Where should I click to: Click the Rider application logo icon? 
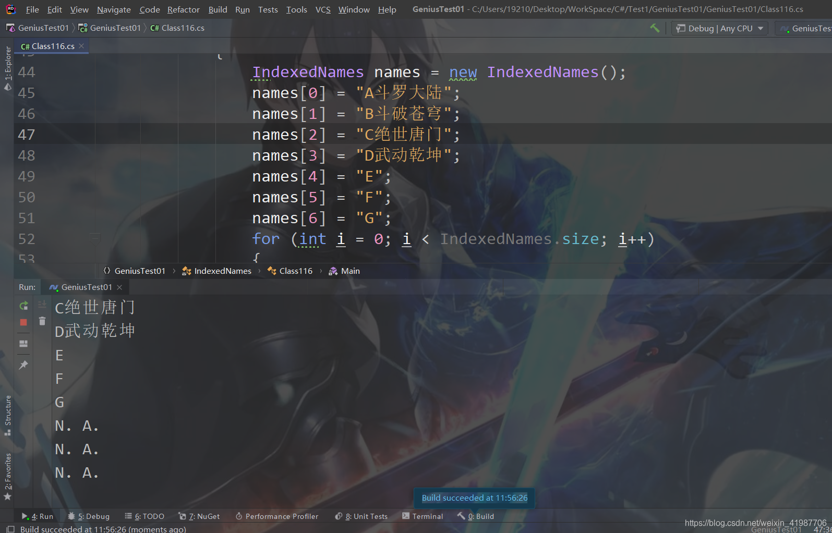coord(11,9)
